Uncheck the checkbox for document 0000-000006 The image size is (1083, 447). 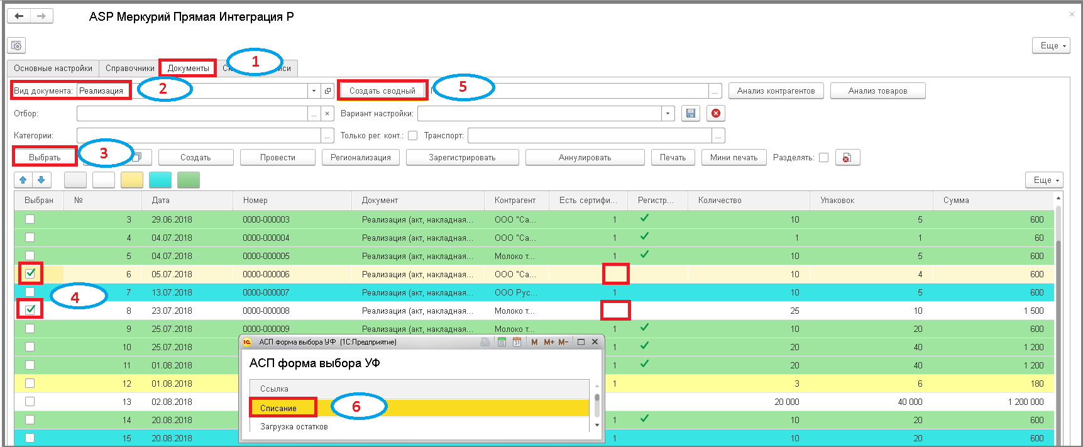click(30, 273)
